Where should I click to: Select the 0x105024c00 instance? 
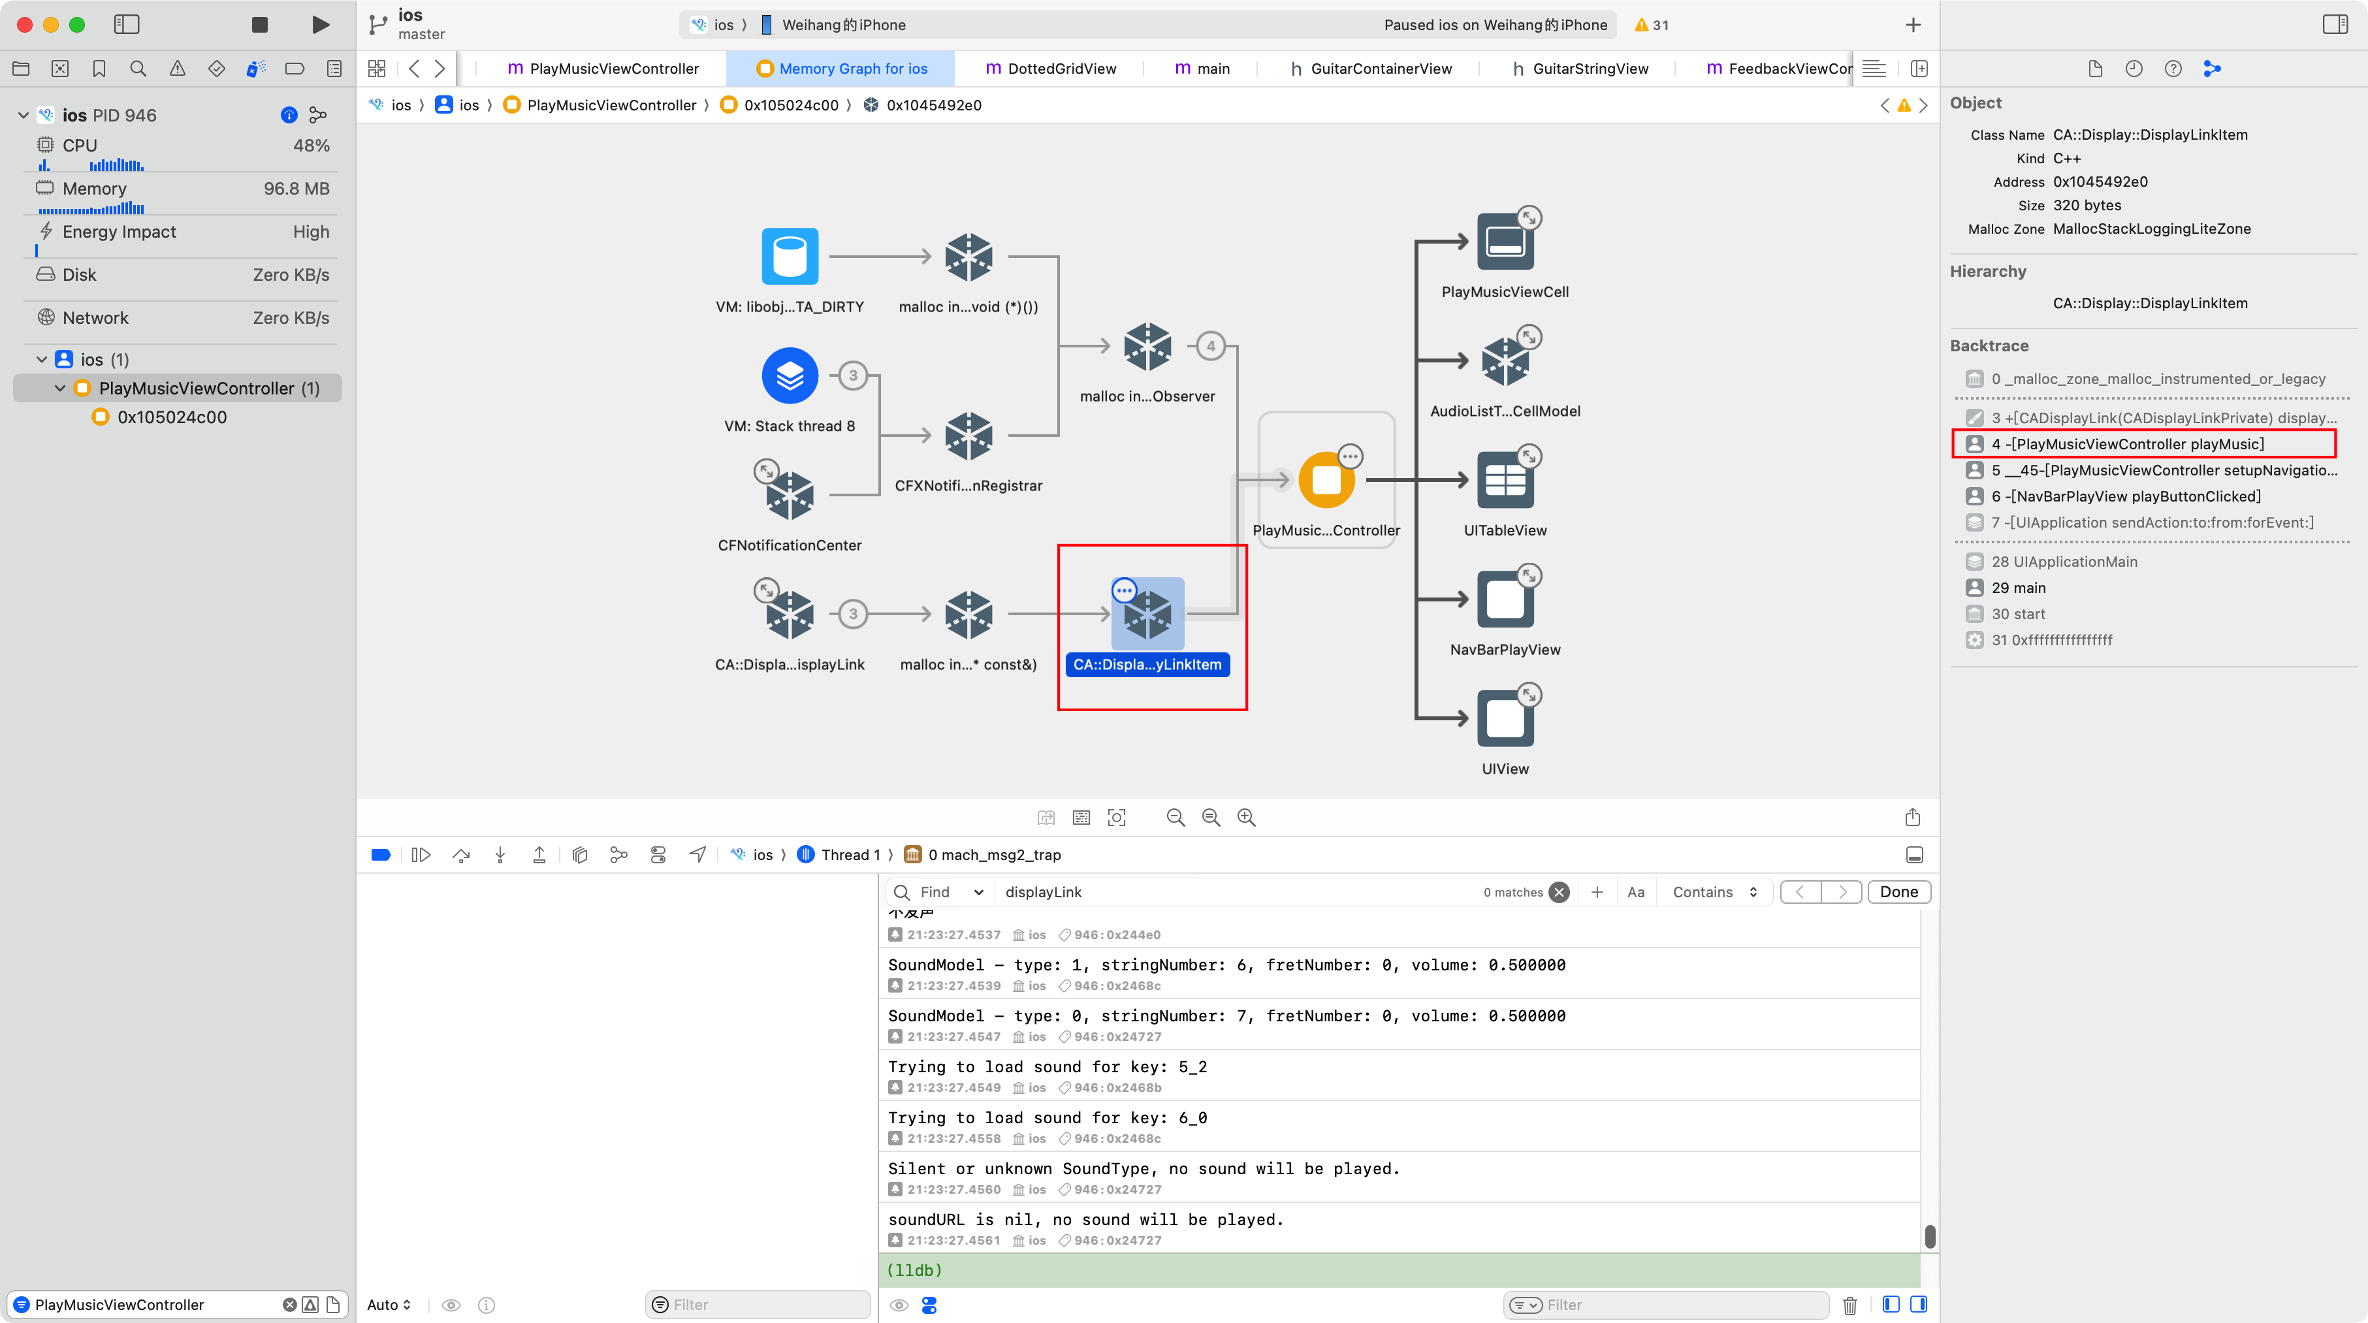172,417
